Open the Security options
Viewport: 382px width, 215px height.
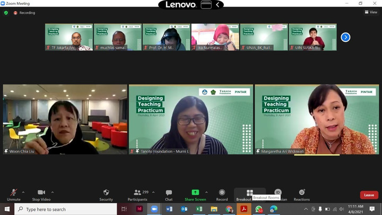106,194
